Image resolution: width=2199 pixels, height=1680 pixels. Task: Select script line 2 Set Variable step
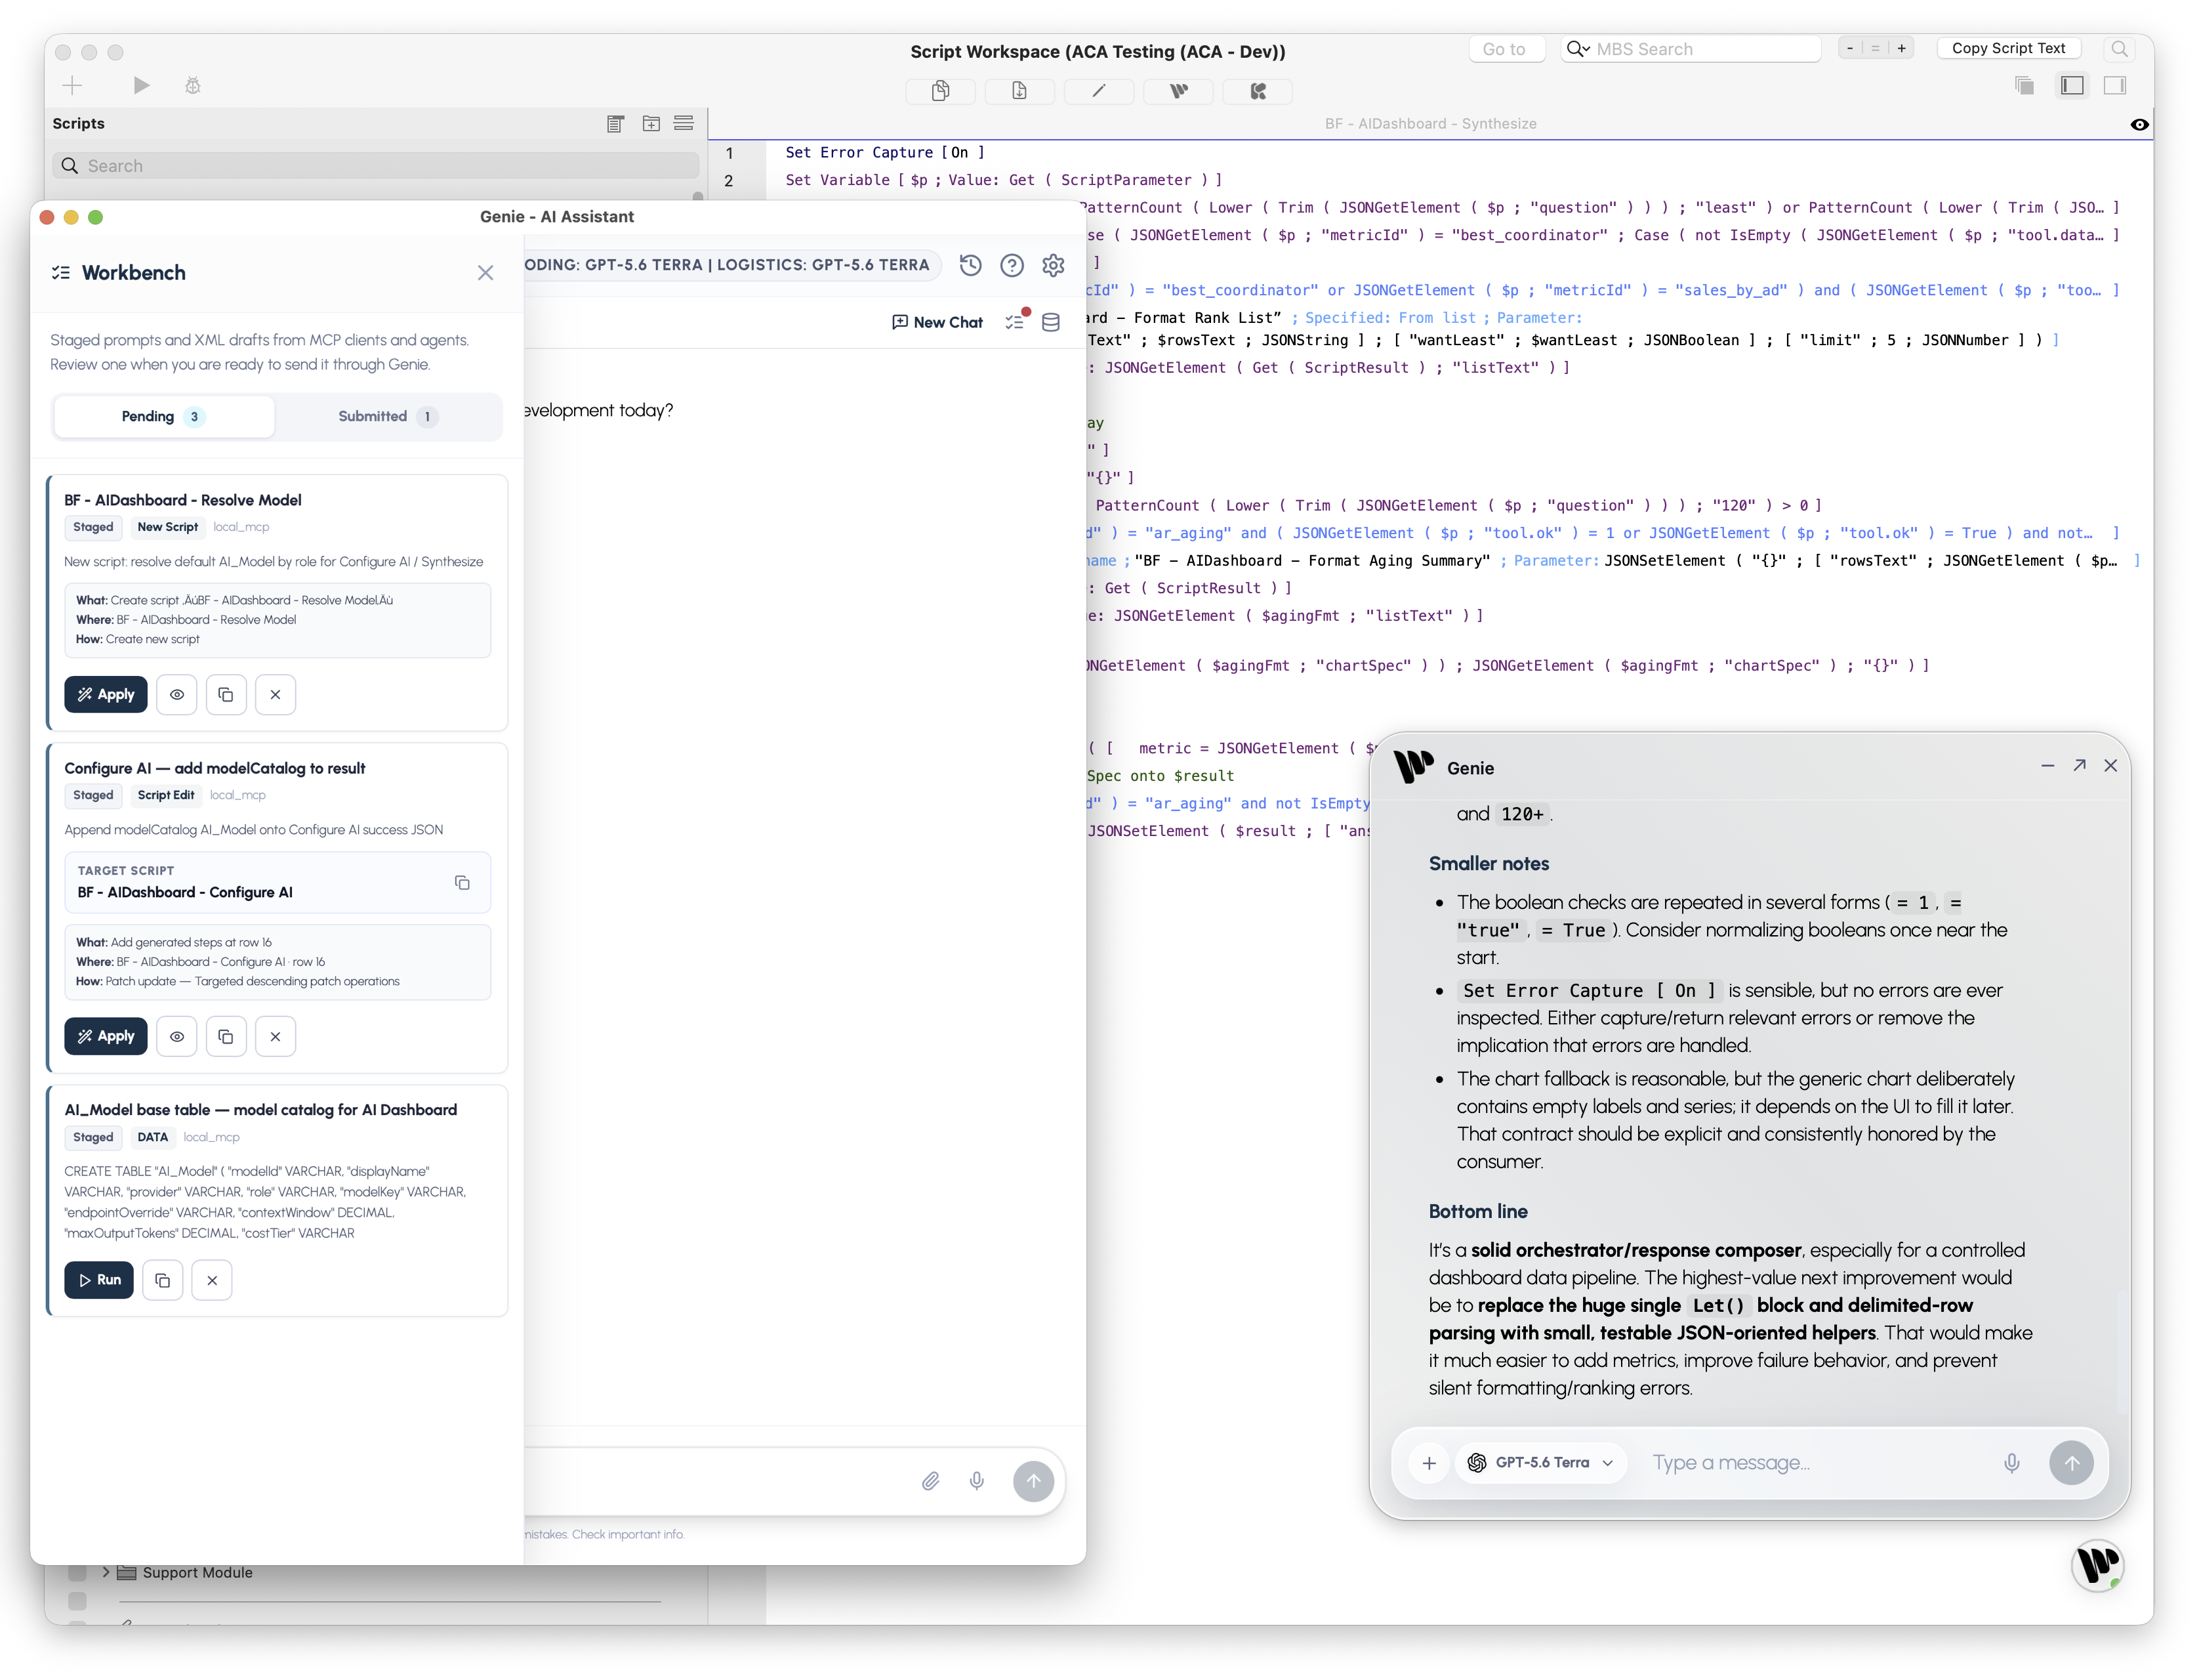point(1004,180)
